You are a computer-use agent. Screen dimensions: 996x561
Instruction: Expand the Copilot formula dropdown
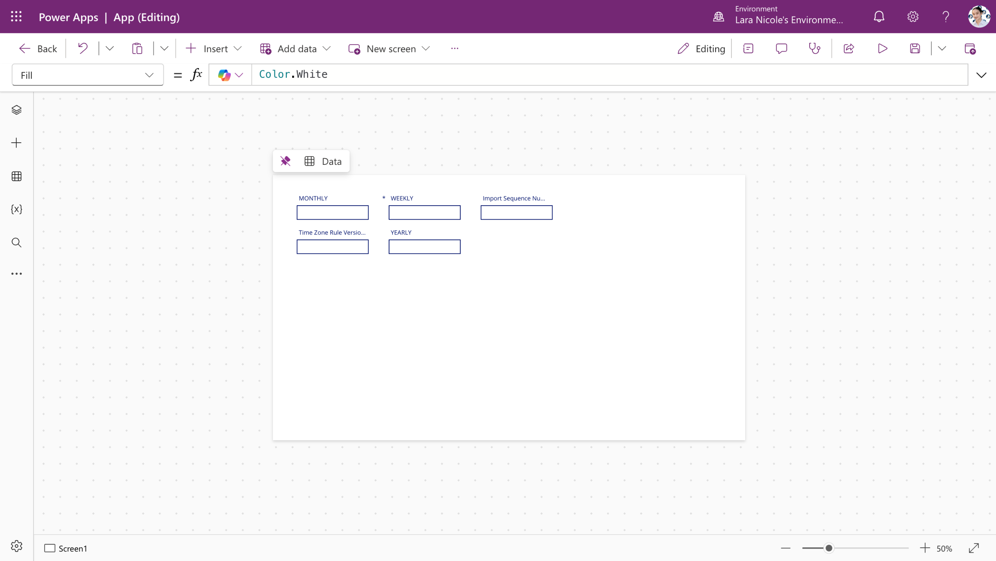(239, 75)
